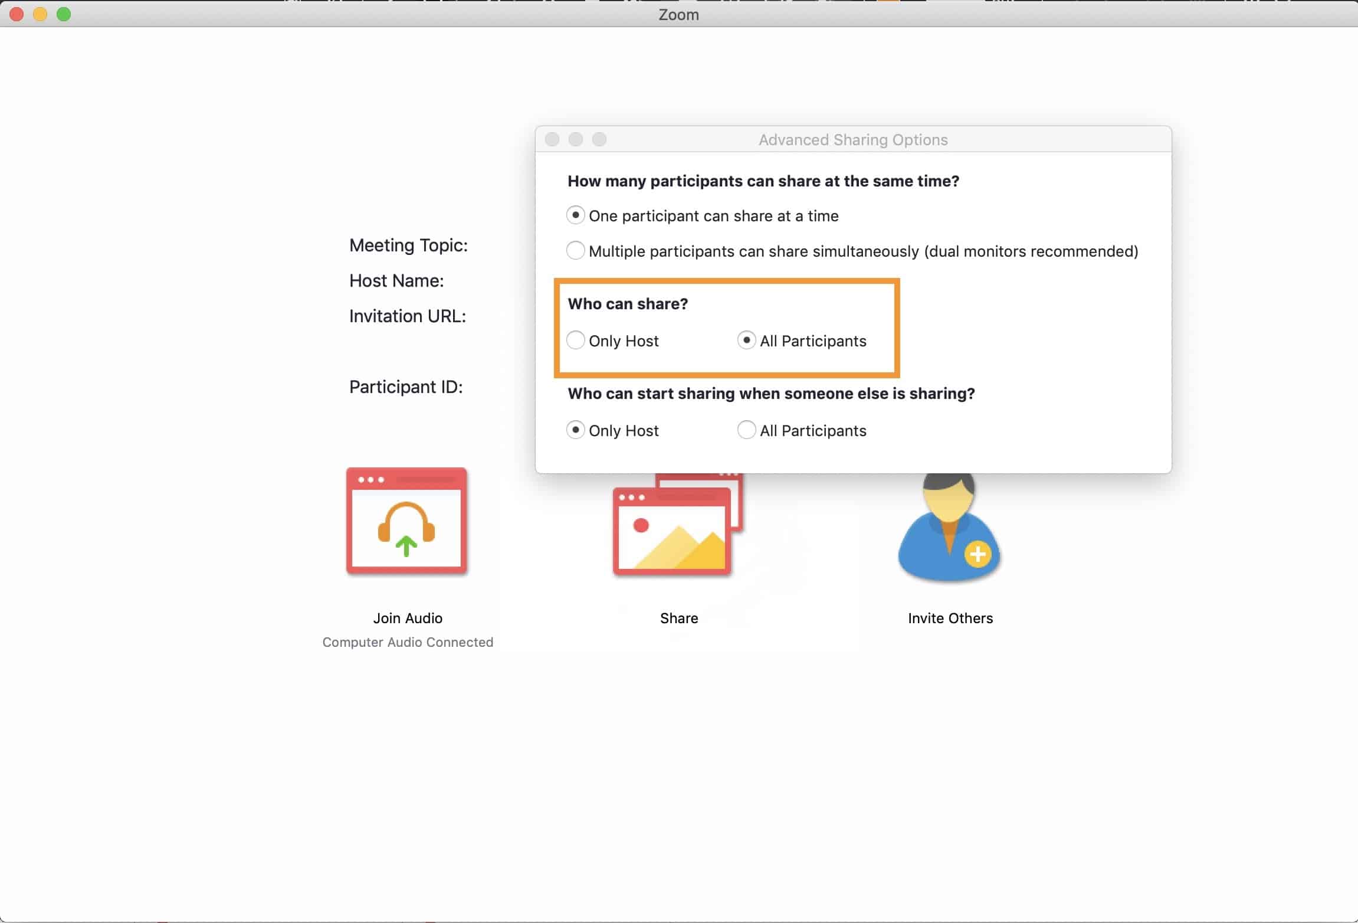The image size is (1358, 923).
Task: Select One participant can share at a time
Action: click(575, 215)
